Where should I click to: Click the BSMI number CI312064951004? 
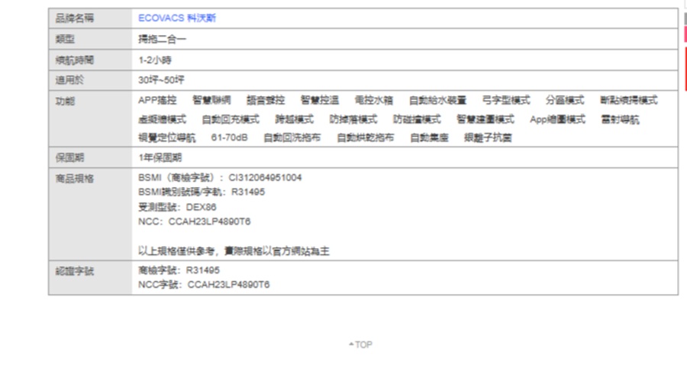click(x=265, y=177)
